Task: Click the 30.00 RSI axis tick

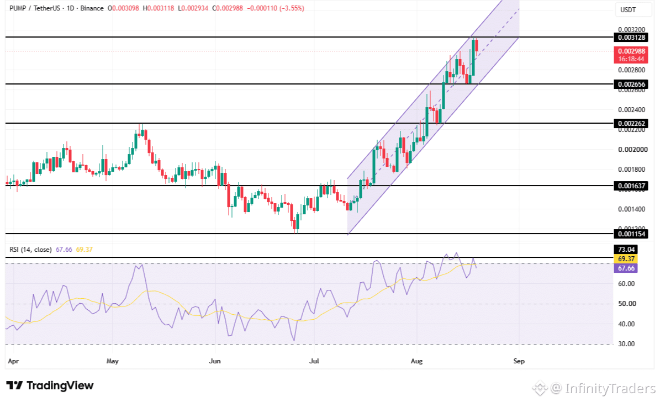Action: click(626, 344)
